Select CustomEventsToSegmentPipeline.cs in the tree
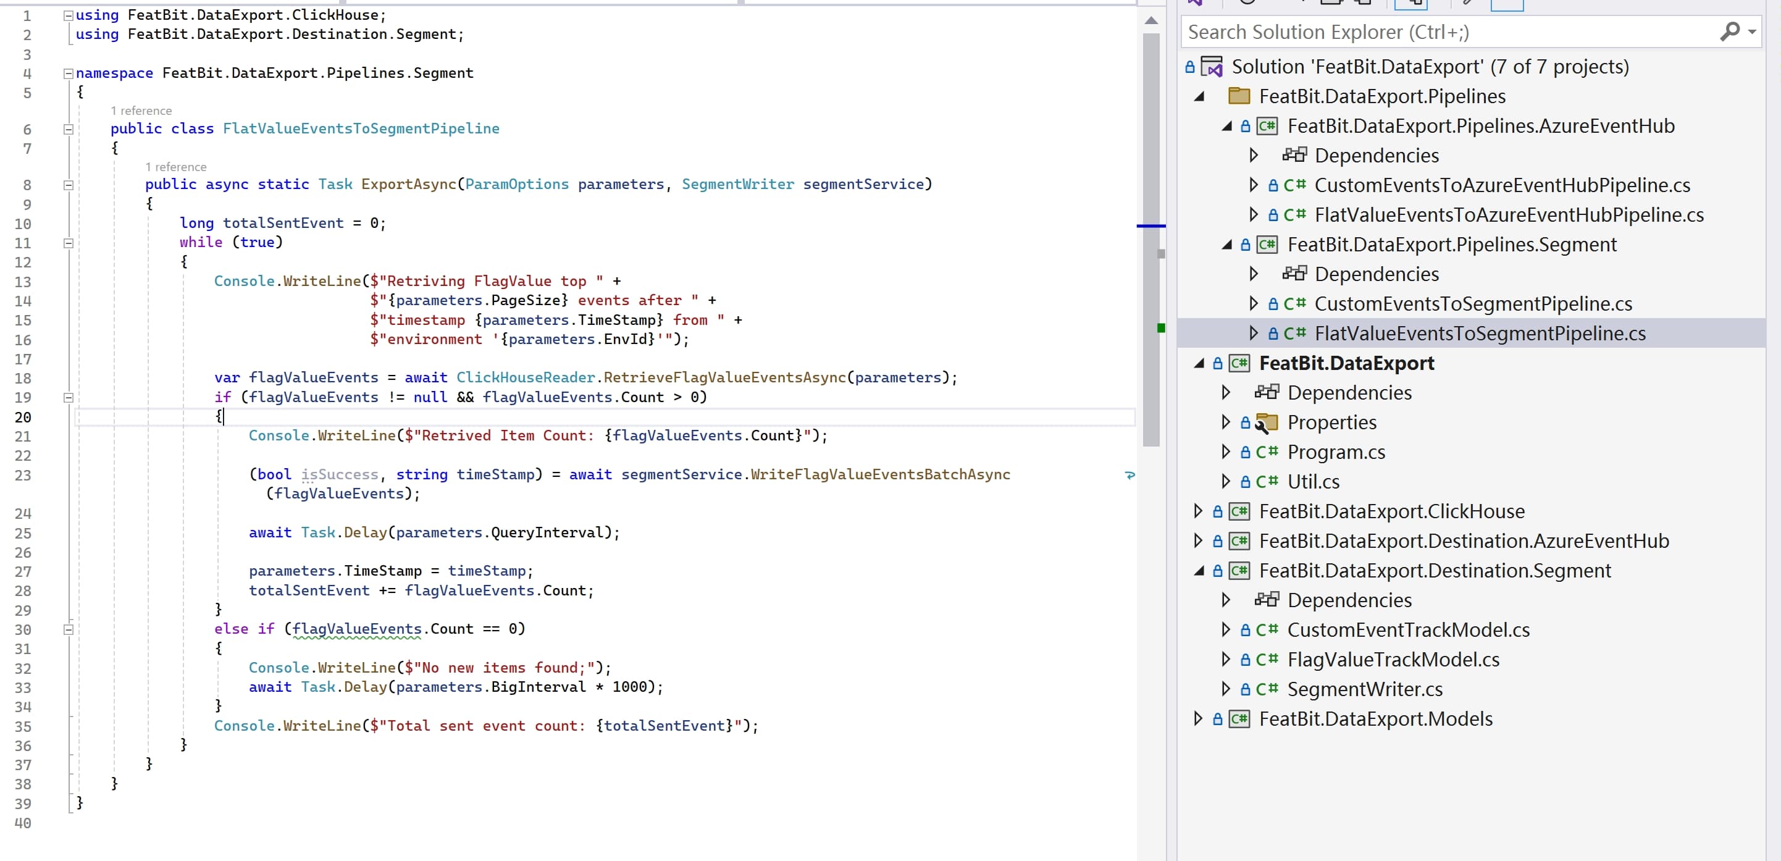Viewport: 1781px width, 861px height. click(1473, 304)
